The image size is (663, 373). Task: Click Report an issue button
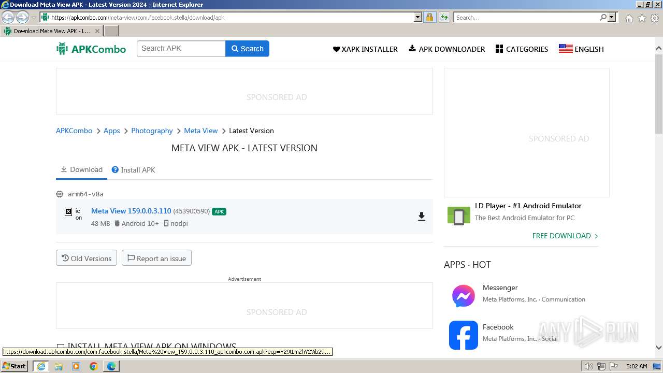coord(156,258)
